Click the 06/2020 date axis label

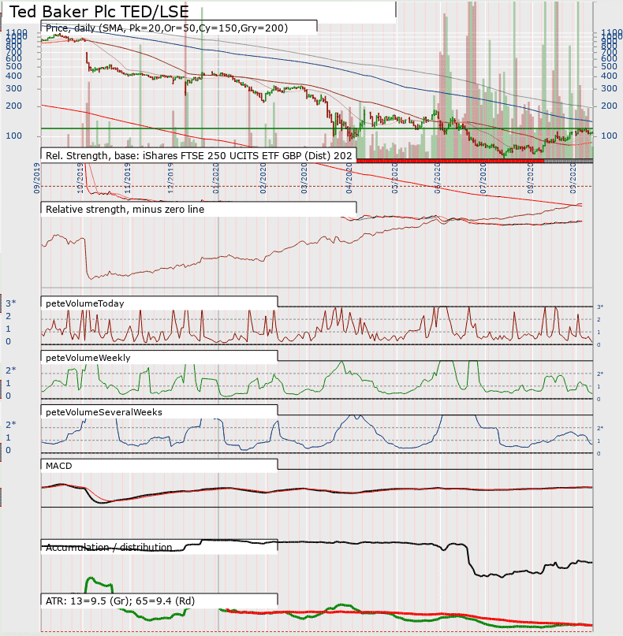(438, 178)
